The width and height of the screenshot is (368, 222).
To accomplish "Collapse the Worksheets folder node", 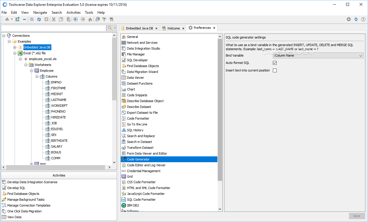I will point(26,65).
